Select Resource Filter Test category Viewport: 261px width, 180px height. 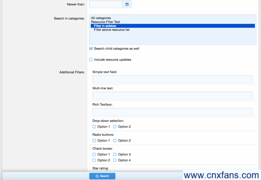pos(173,22)
